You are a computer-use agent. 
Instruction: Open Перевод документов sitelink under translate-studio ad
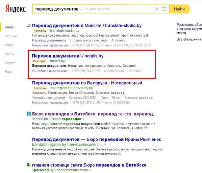click(49, 40)
